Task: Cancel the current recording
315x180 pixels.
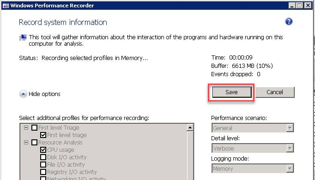Action: 275,92
